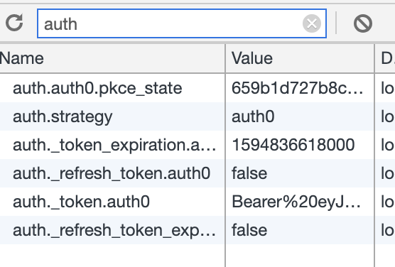Select the auth._refresh_token_exp cookie row

197,230
